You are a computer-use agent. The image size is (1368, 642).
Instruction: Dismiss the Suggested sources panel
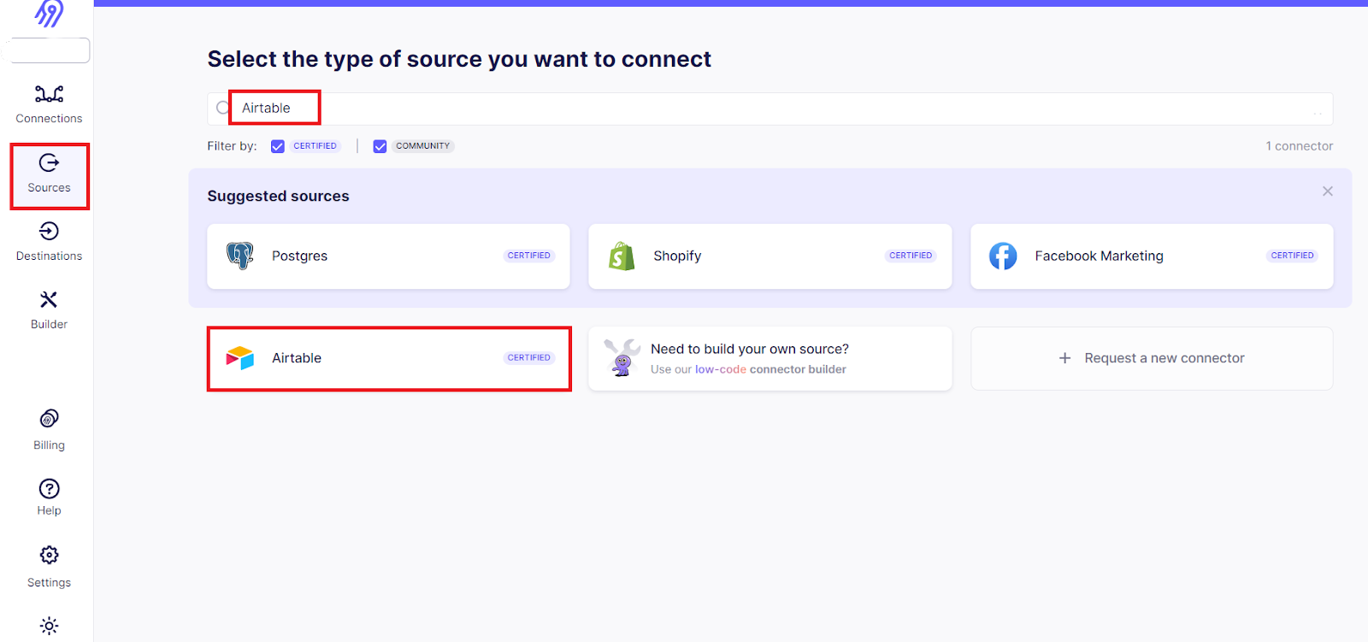(x=1328, y=191)
